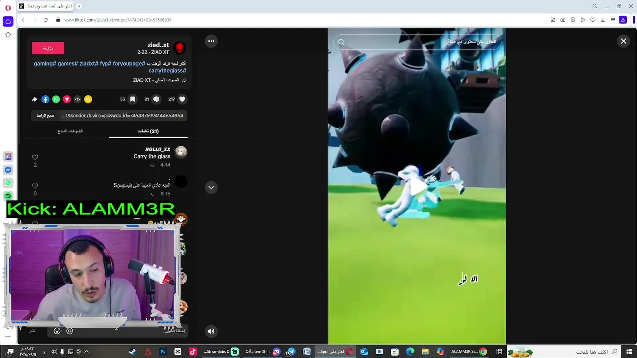The width and height of the screenshot is (637, 358).
Task: Open ziad..xt profile avatar
Action: [180, 48]
